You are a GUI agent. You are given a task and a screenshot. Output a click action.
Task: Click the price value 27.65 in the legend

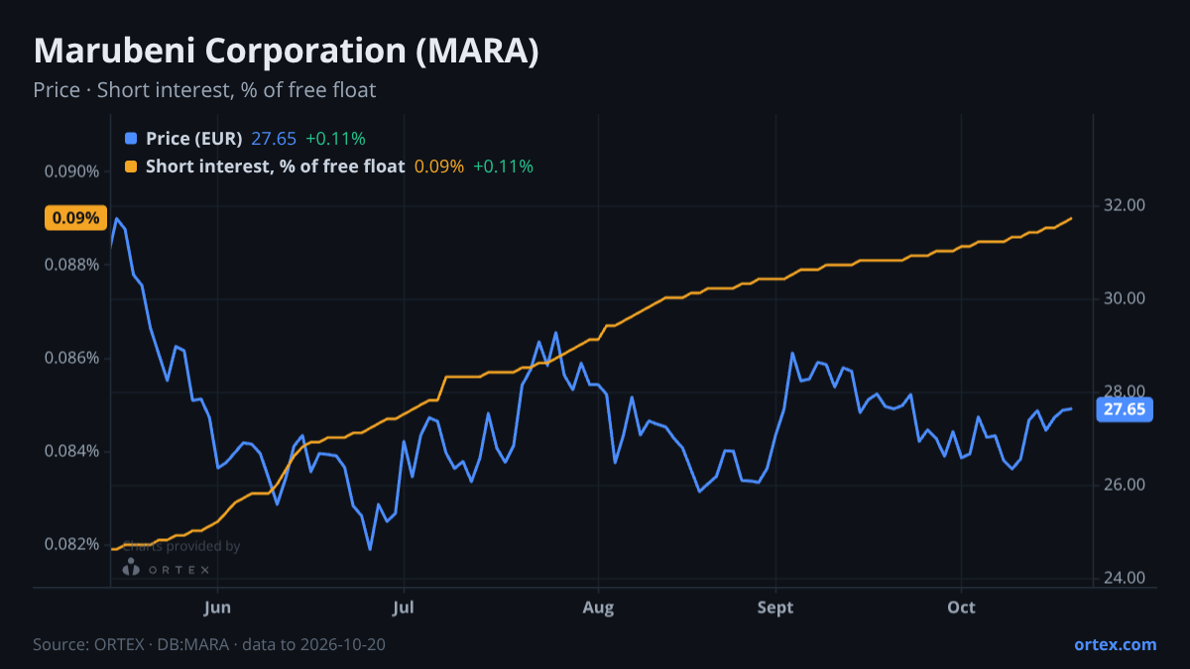click(x=274, y=139)
